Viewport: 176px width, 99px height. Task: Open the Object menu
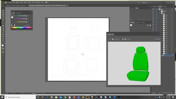[x=17, y=2]
